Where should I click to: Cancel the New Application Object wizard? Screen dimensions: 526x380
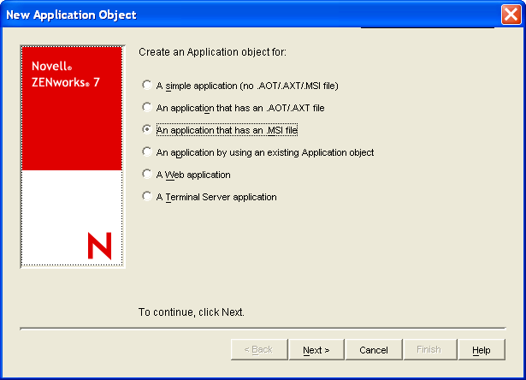tap(374, 350)
